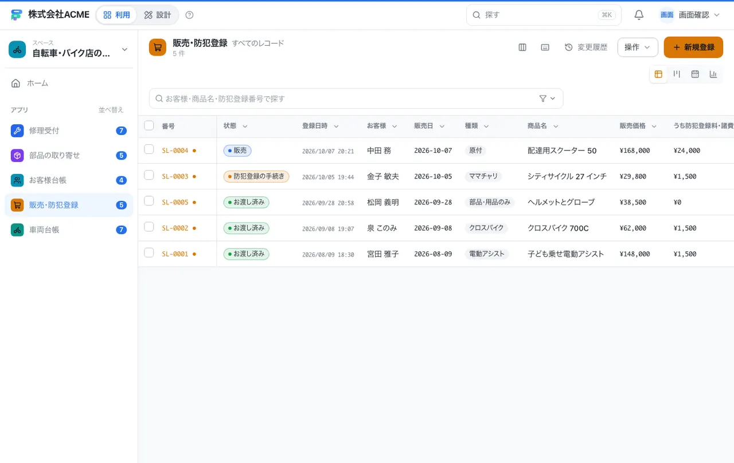
Task: Click the ホーム house icon
Action: point(16,83)
